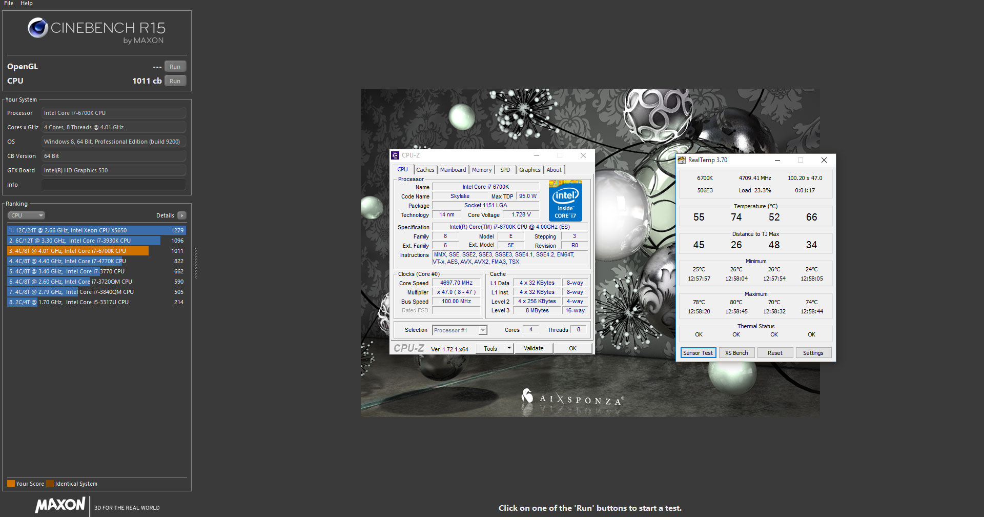Click the Processor field Intel Core i7-6700K
984x517 pixels.
click(114, 113)
